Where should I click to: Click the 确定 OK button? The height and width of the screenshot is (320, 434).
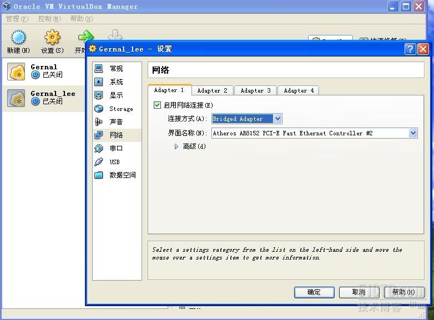pyautogui.click(x=314, y=292)
